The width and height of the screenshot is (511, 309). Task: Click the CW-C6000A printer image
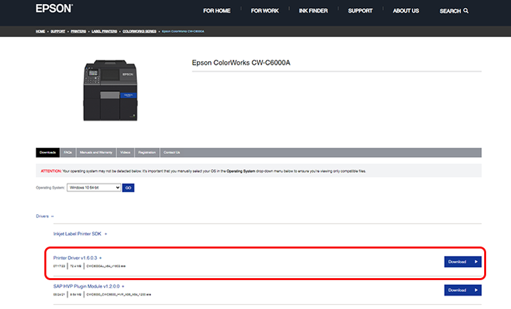point(111,90)
